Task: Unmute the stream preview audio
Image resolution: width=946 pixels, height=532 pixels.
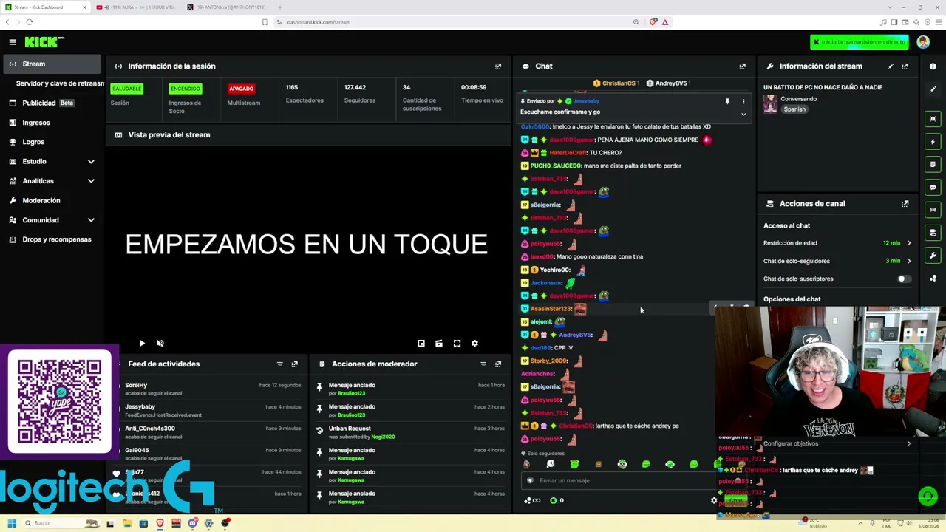Action: 160,344
